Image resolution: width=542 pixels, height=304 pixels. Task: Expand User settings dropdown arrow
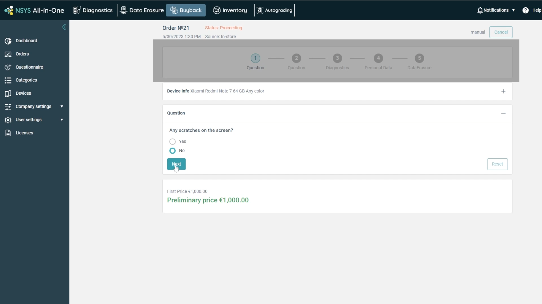(62, 120)
